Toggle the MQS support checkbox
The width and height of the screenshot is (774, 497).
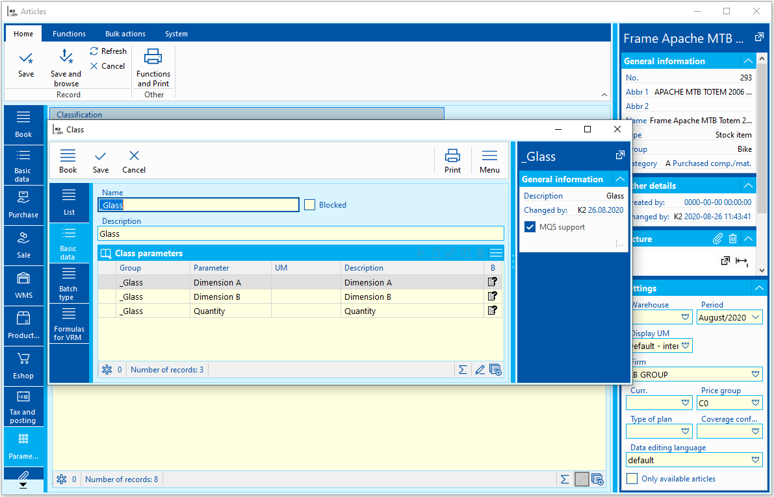click(x=530, y=227)
